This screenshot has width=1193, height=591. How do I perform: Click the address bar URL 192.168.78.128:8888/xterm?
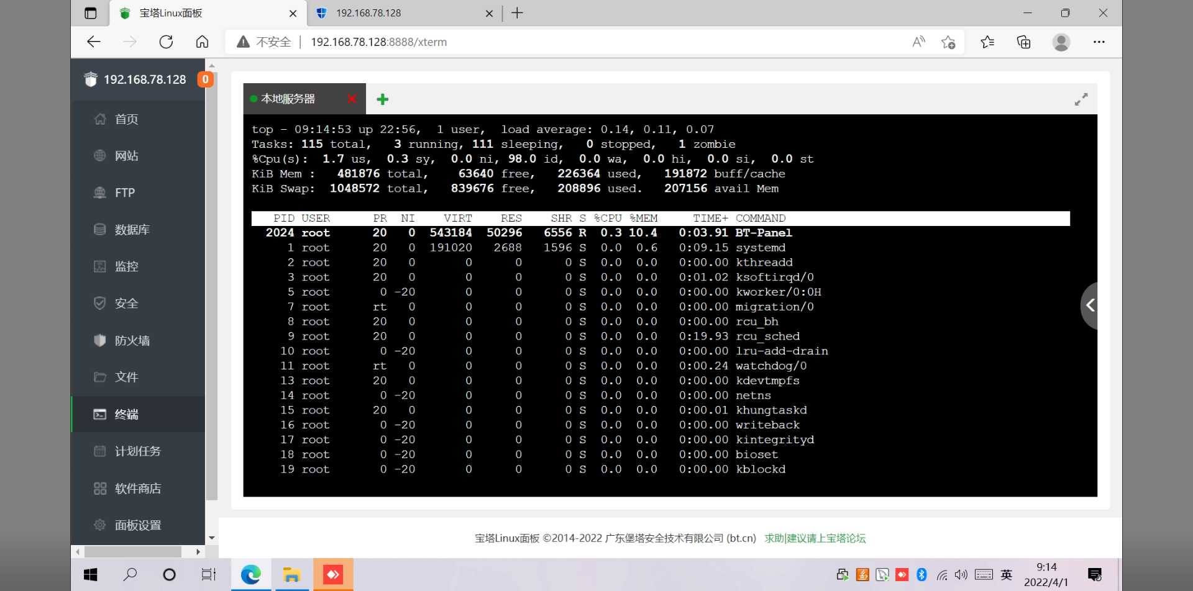pyautogui.click(x=378, y=42)
